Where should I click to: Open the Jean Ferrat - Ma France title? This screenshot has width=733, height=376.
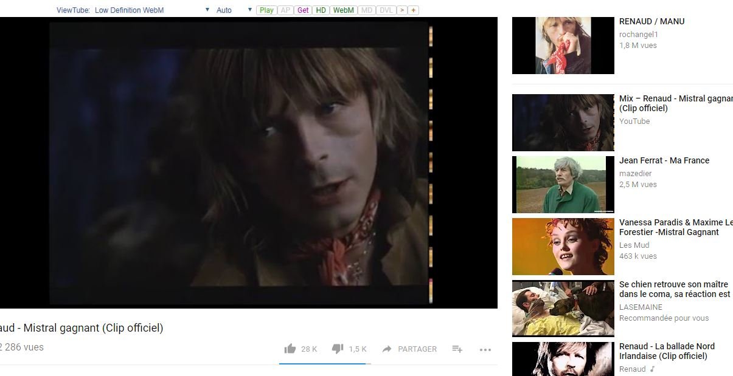pos(664,160)
